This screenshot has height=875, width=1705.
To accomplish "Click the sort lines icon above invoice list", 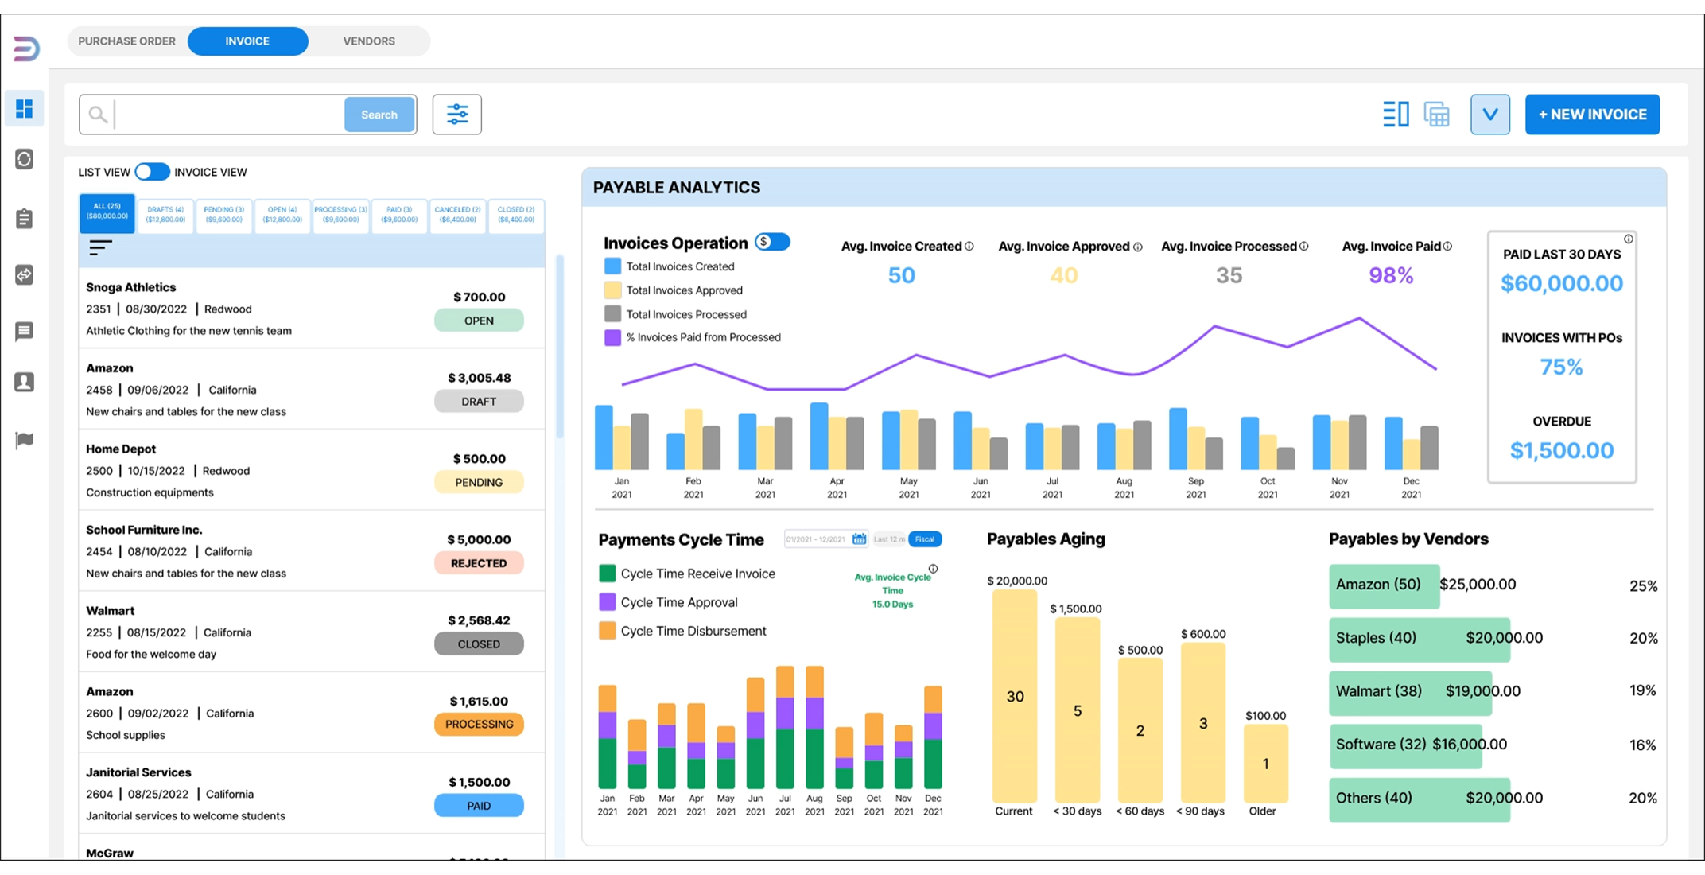I will point(100,247).
